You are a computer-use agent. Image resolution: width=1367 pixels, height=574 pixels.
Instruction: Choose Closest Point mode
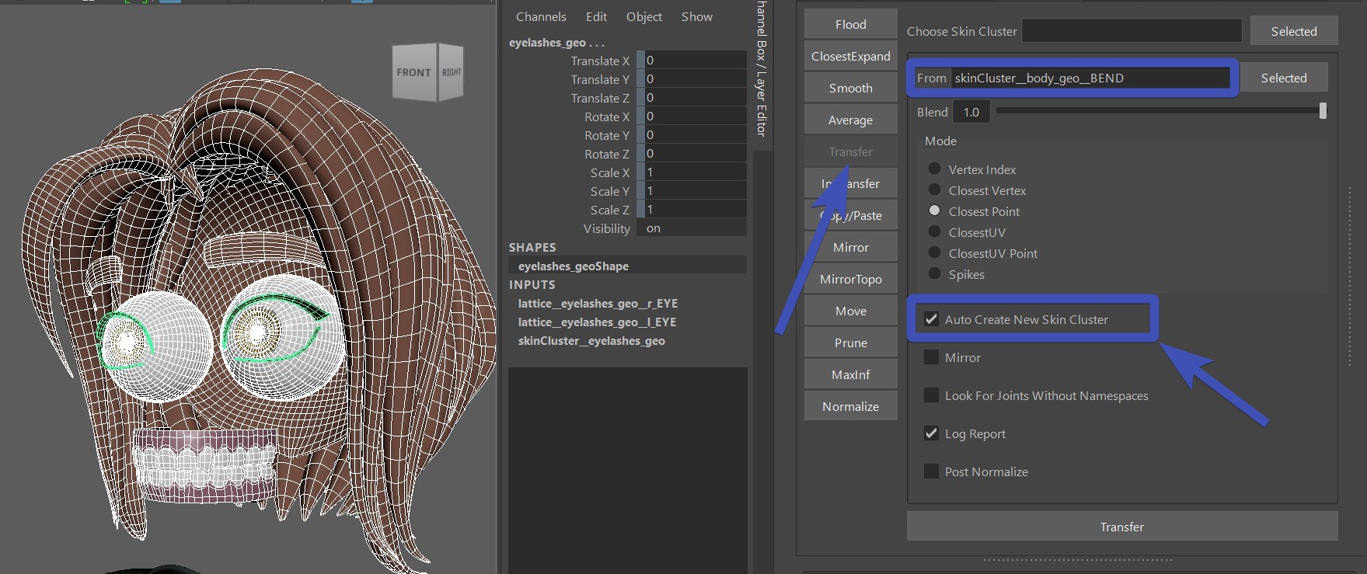point(935,210)
